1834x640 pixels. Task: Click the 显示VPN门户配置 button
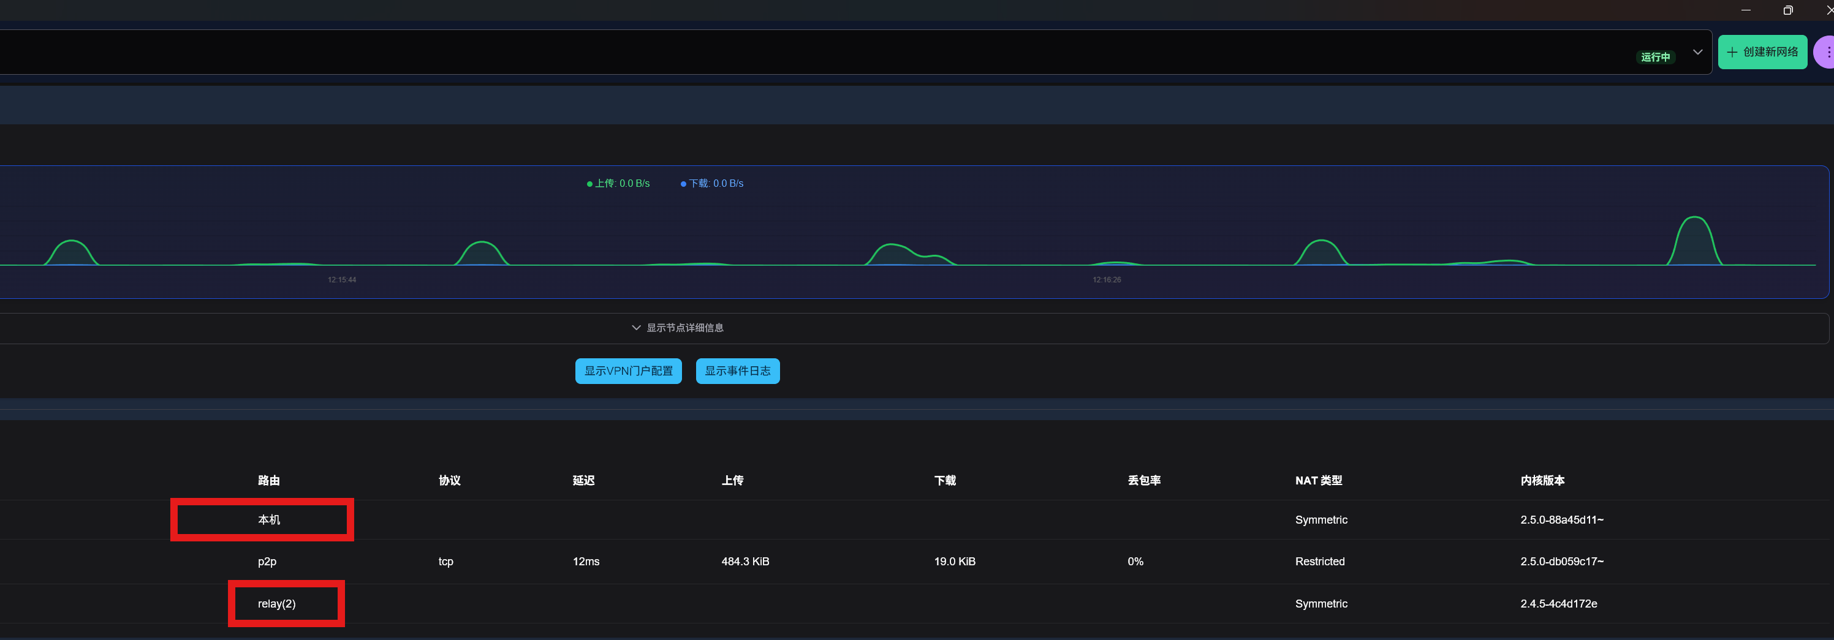[628, 371]
